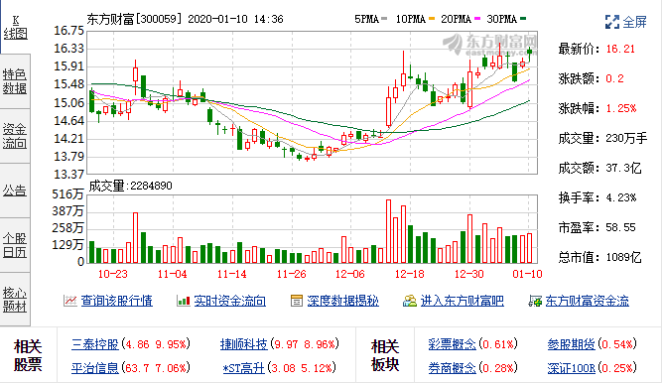The image size is (663, 383).
Task: Click the 12-18 date axis label
Action: tap(409, 274)
